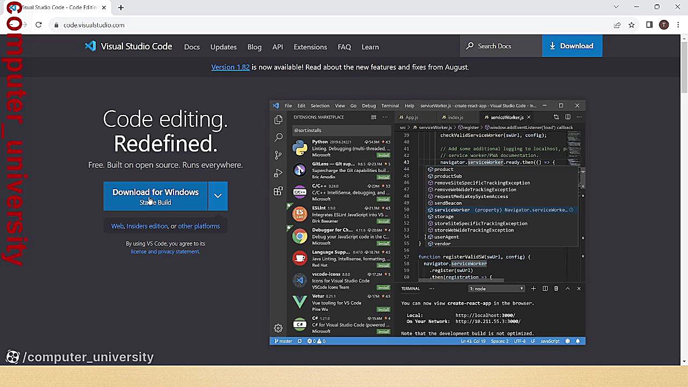Open a new browser tab

pos(121,8)
